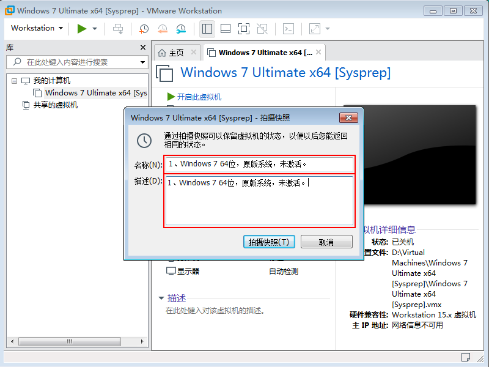Open the snapshot manager from the toolbar
The width and height of the screenshot is (489, 367).
click(x=181, y=29)
